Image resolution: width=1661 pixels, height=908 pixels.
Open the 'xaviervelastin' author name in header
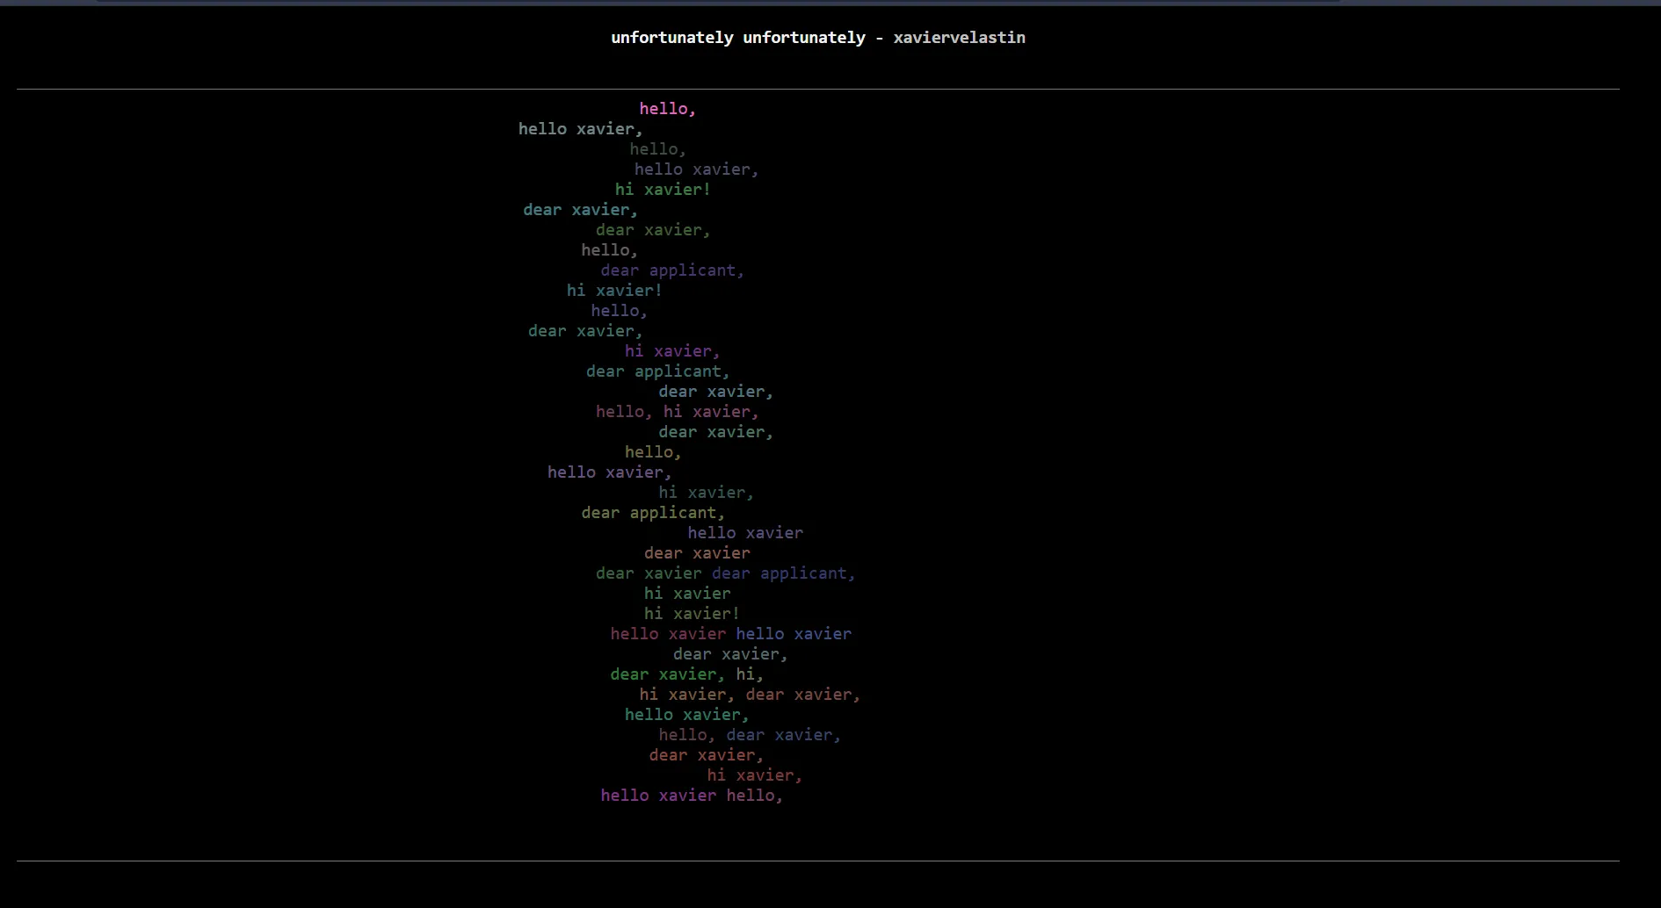(x=960, y=38)
